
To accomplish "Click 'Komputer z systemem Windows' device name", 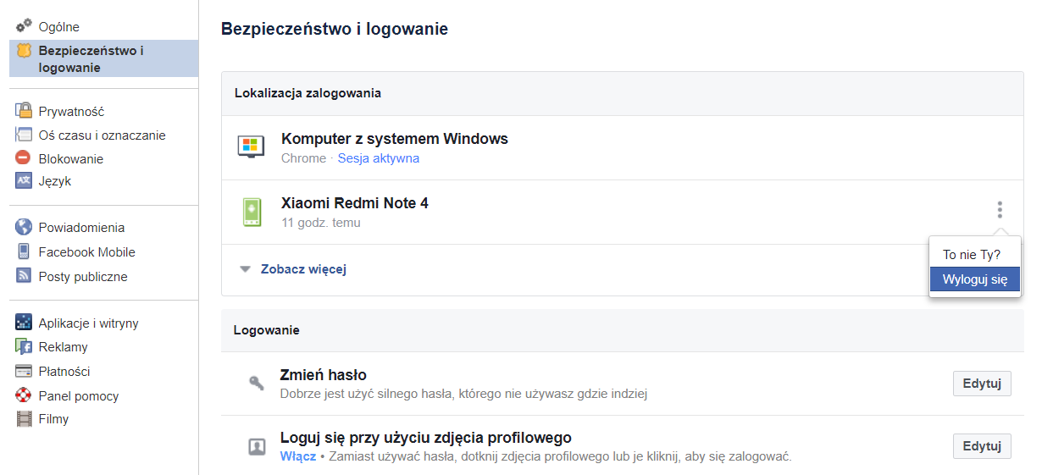I will (x=395, y=139).
